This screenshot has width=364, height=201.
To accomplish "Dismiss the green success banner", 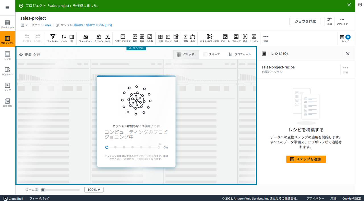I will pos(349,5).
